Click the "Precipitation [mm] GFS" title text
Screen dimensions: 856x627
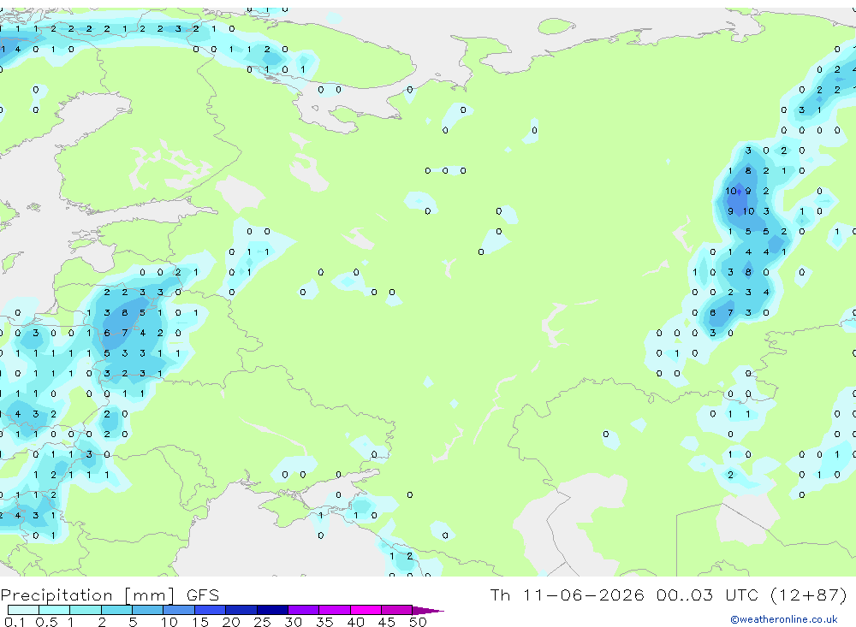110,594
